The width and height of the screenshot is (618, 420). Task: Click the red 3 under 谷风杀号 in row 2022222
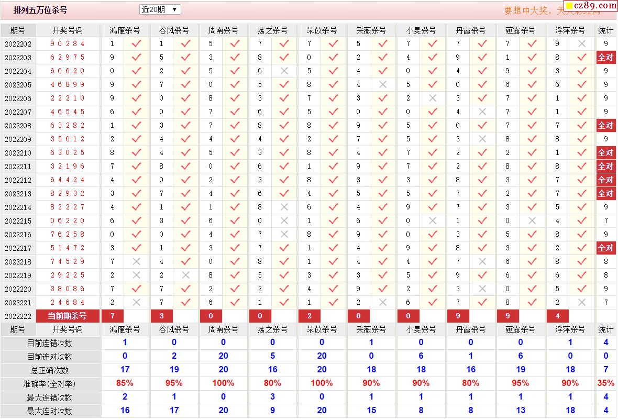point(162,316)
